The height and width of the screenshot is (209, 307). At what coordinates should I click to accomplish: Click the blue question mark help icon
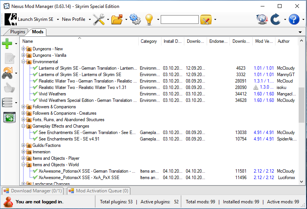click(294, 19)
